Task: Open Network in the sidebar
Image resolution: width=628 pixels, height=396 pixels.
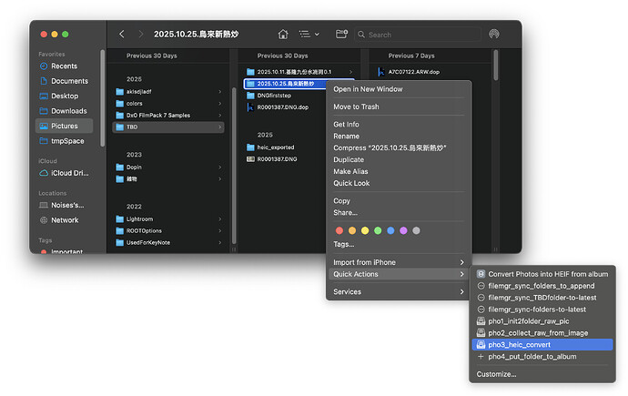Action: pos(64,220)
